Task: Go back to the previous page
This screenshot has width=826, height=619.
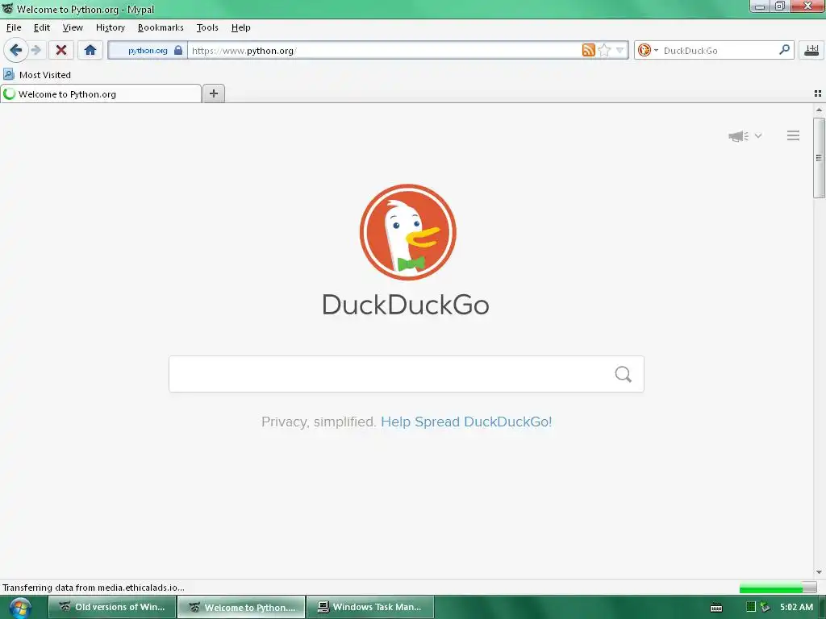Action: pos(15,51)
